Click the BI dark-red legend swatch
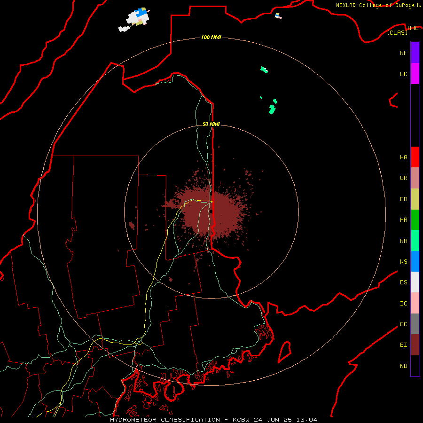Viewport: 423px width, 423px height. click(x=415, y=345)
